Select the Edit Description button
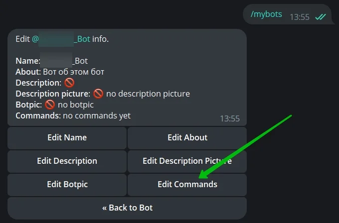 click(x=67, y=161)
